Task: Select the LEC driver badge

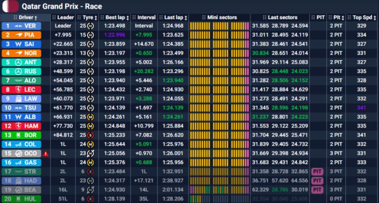Action: click(x=21, y=90)
